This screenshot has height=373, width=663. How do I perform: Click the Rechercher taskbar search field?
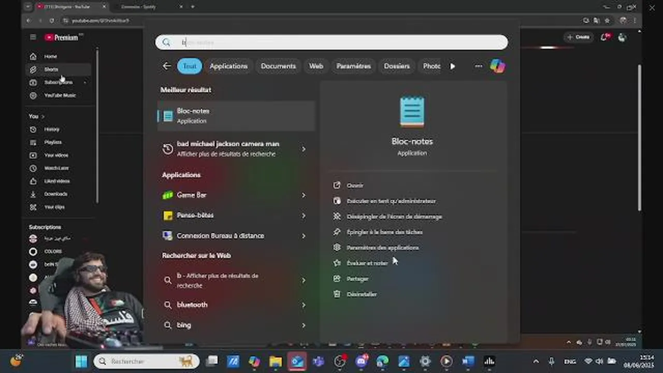(x=147, y=361)
